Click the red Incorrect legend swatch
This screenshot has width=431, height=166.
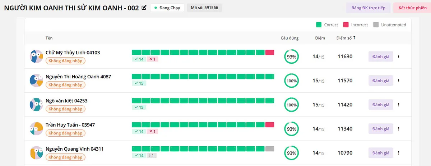(346, 25)
